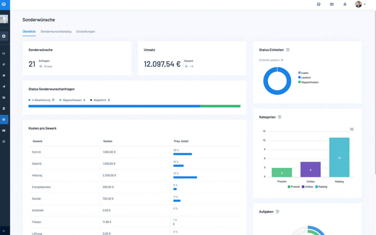Open the double checkmark sidebar icon
Image resolution: width=376 pixels, height=235 pixels.
click(x=4, y=64)
